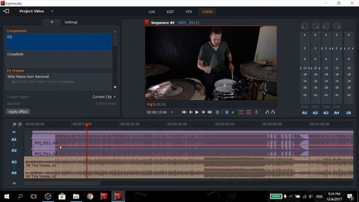Step one frame forward
This screenshot has width=359, height=202.
[203, 112]
